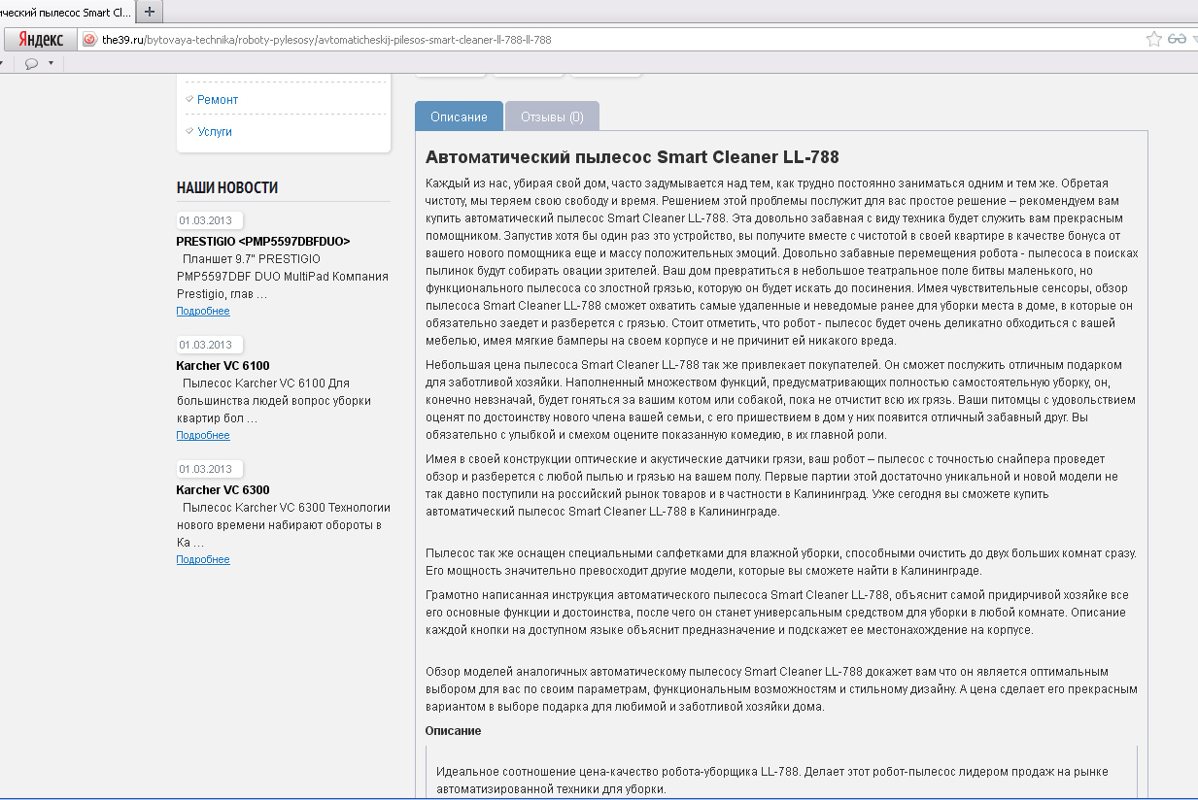Click the bold Описание subheading near the page bottom
Viewport: 1198px width, 800px height.
(453, 730)
